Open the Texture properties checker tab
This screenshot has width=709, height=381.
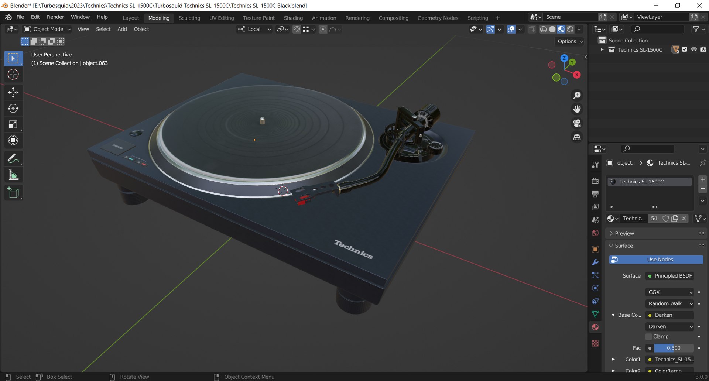(x=595, y=343)
